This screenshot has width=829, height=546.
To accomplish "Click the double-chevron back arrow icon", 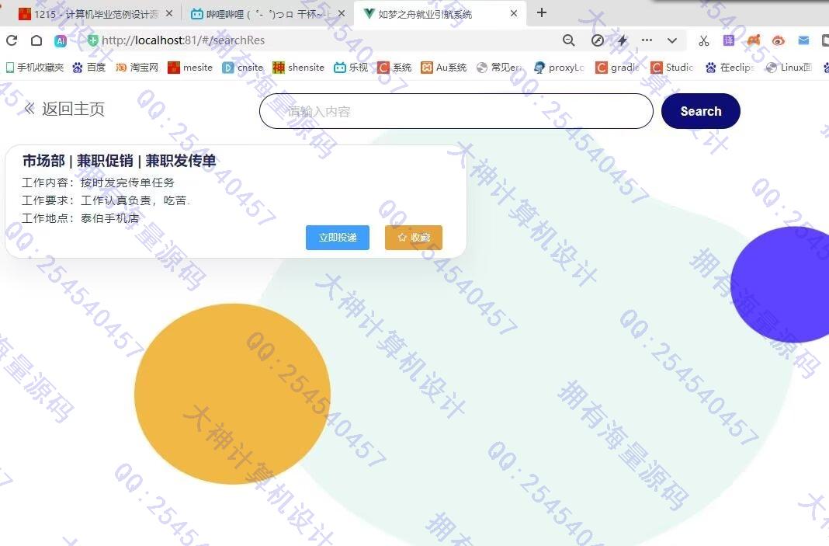I will pos(29,109).
